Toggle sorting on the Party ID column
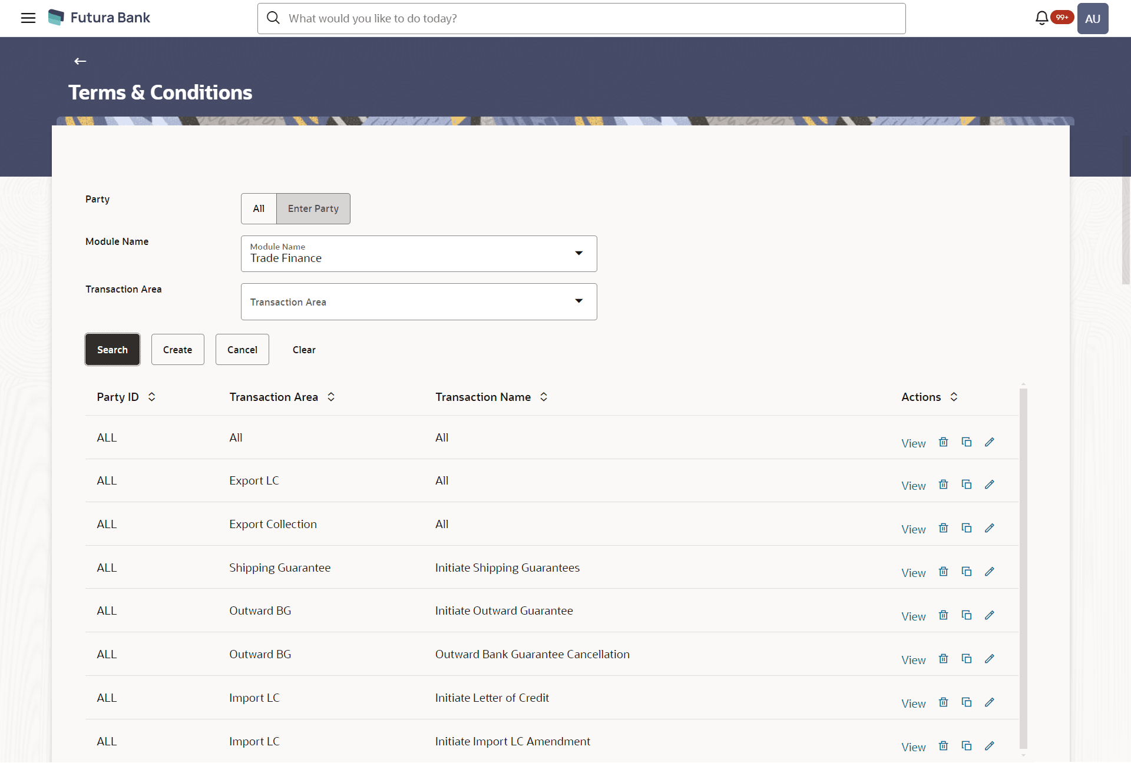Image resolution: width=1131 pixels, height=763 pixels. 151,397
